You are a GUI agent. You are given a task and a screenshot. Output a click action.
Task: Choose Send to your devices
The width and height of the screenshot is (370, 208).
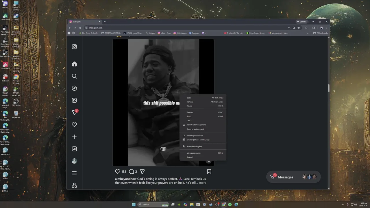tap(203, 135)
